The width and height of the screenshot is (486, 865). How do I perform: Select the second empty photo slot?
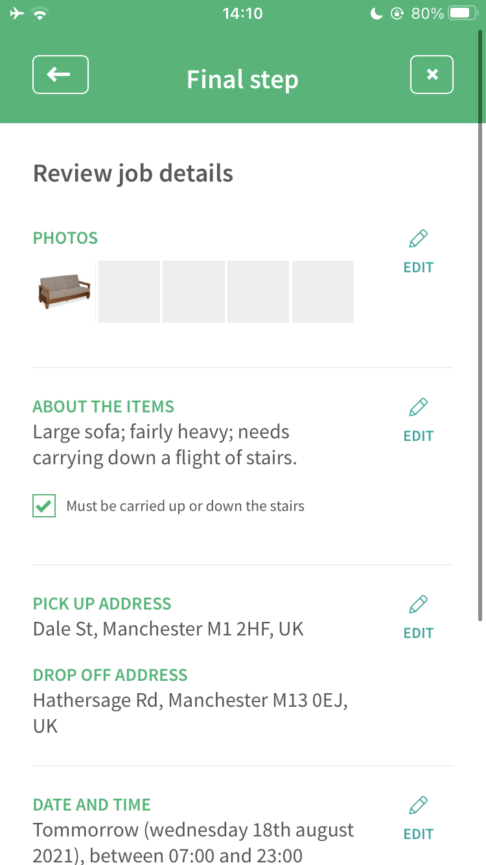pos(194,292)
